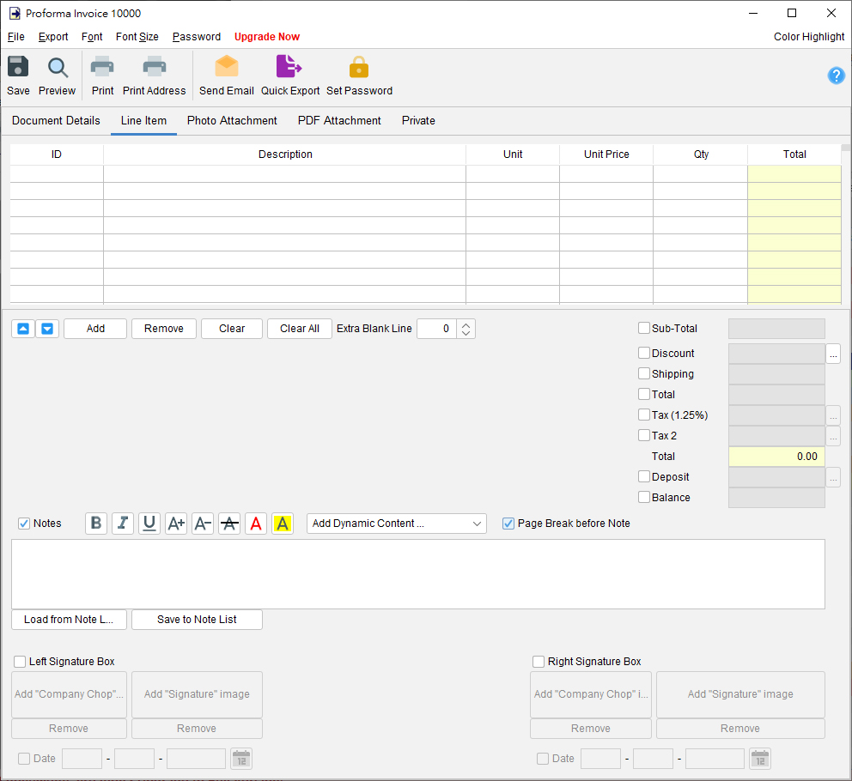Open the right signature date calendar picker

(x=760, y=759)
